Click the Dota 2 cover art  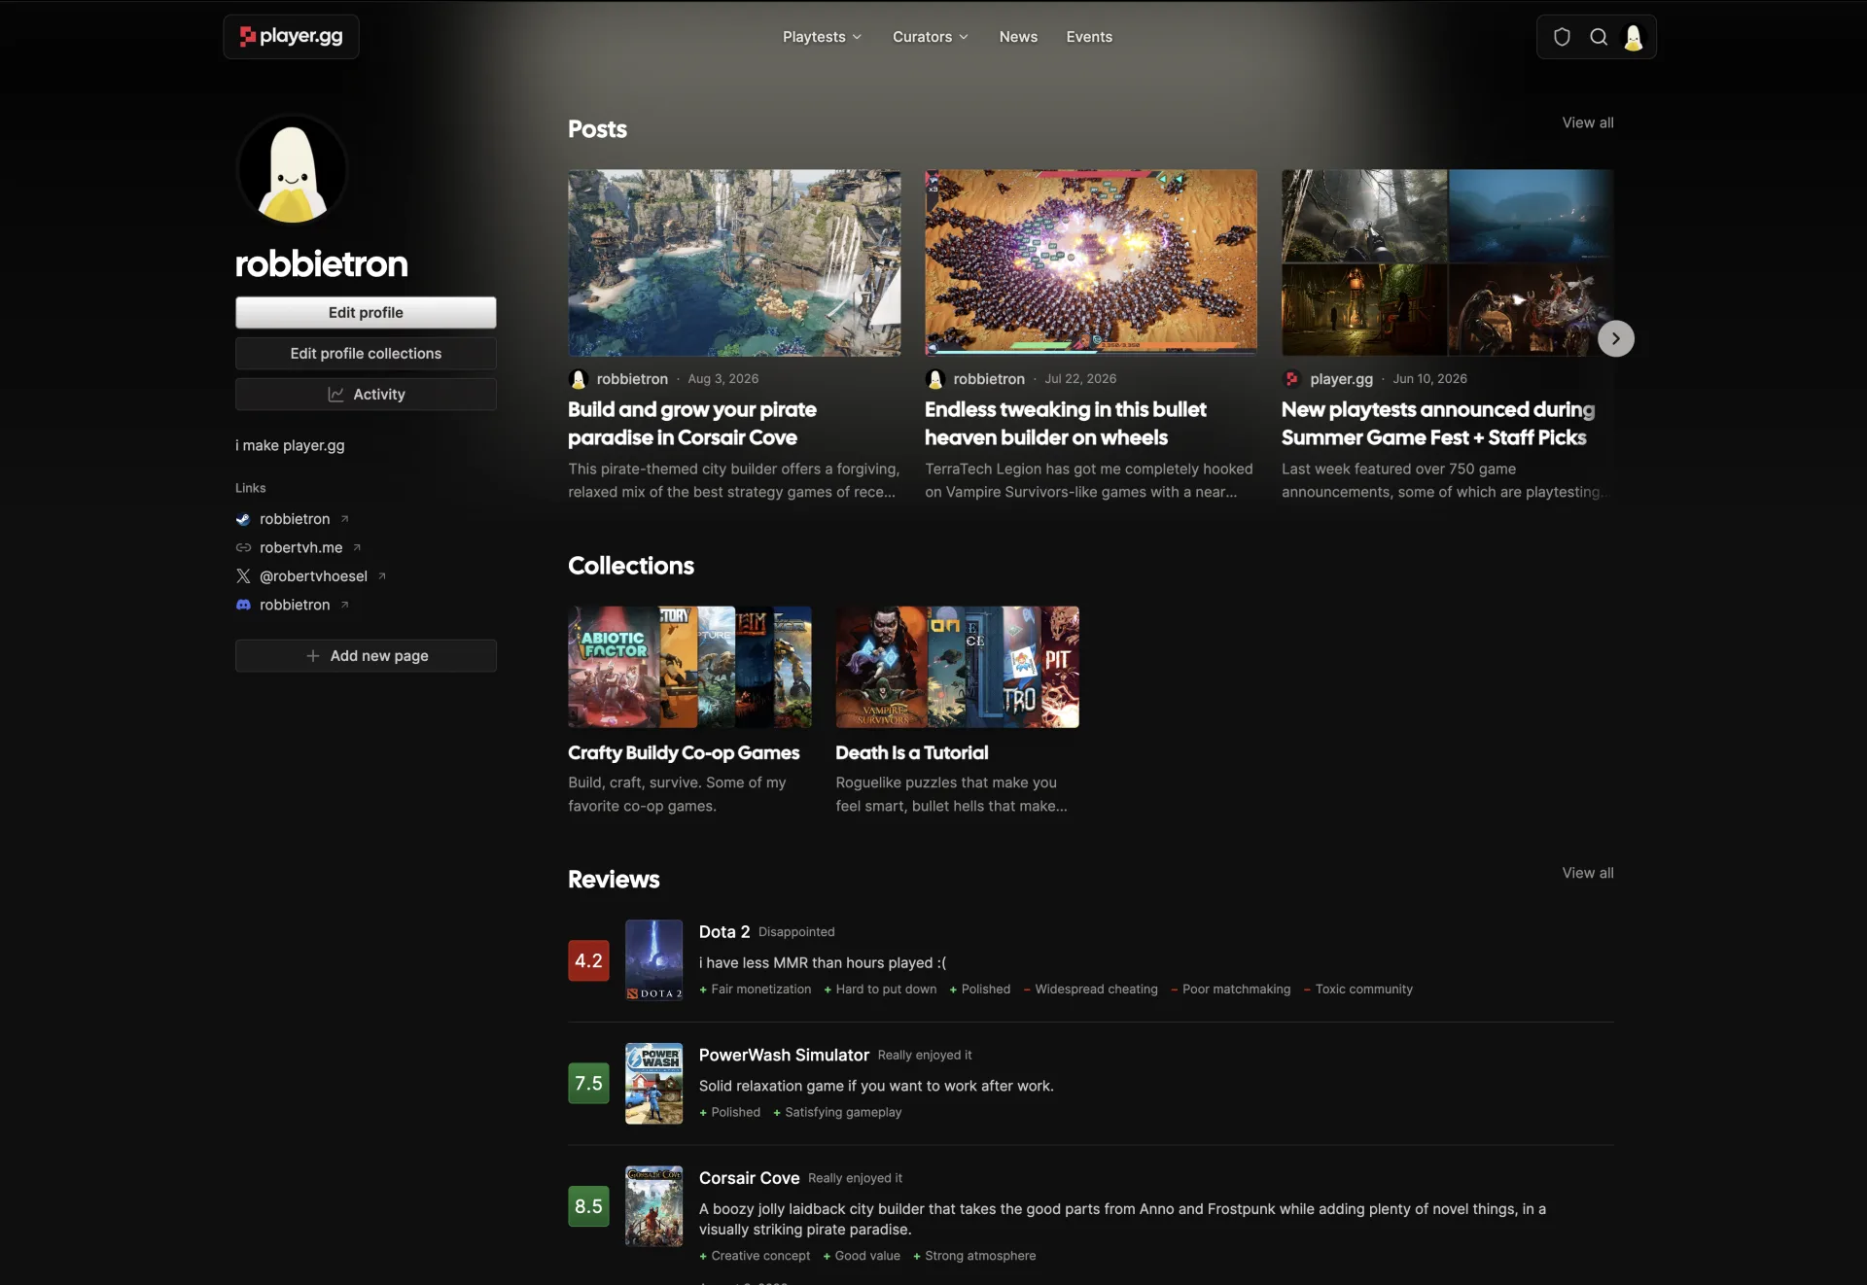[653, 960]
